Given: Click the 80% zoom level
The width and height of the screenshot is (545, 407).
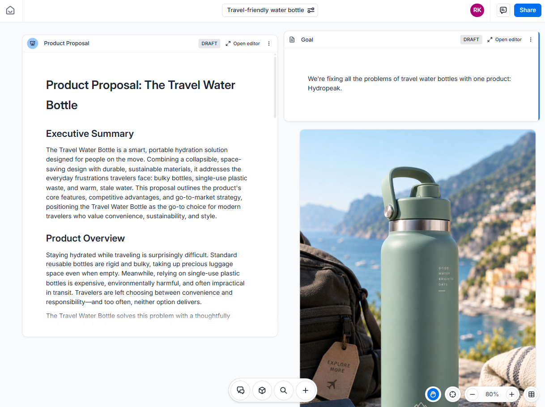Looking at the screenshot, I should [x=492, y=394].
